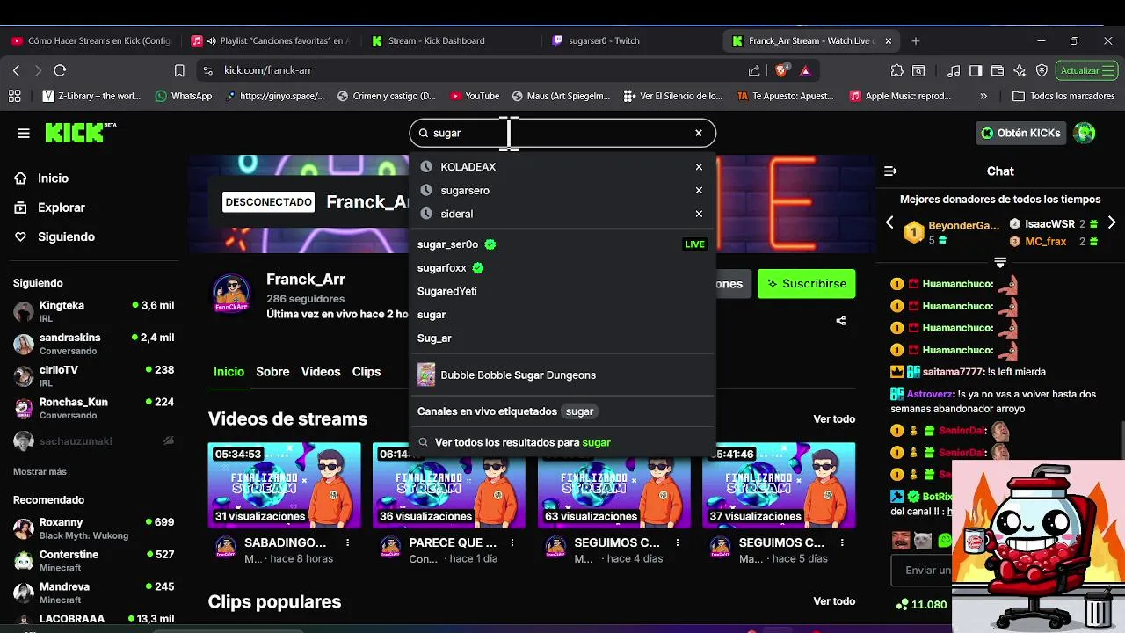
Task: Show next top donors arrow
Action: [1112, 222]
